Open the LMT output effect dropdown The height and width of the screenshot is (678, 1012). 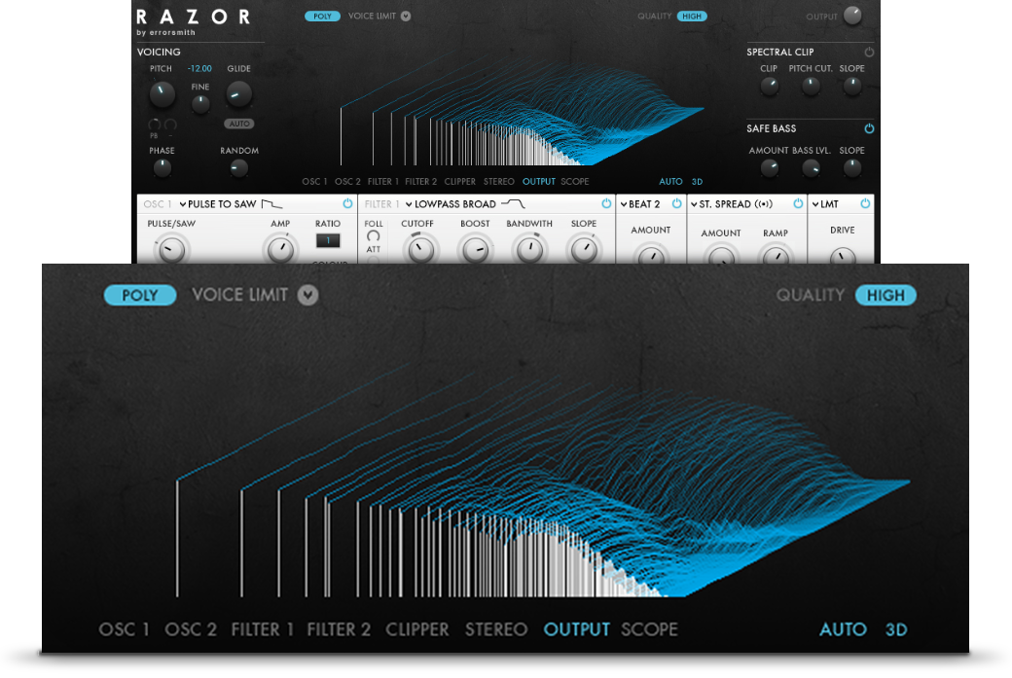point(825,204)
